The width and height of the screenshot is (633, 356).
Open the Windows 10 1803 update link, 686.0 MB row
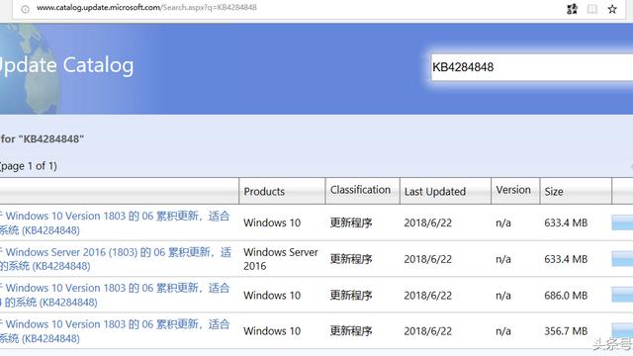[x=115, y=295]
